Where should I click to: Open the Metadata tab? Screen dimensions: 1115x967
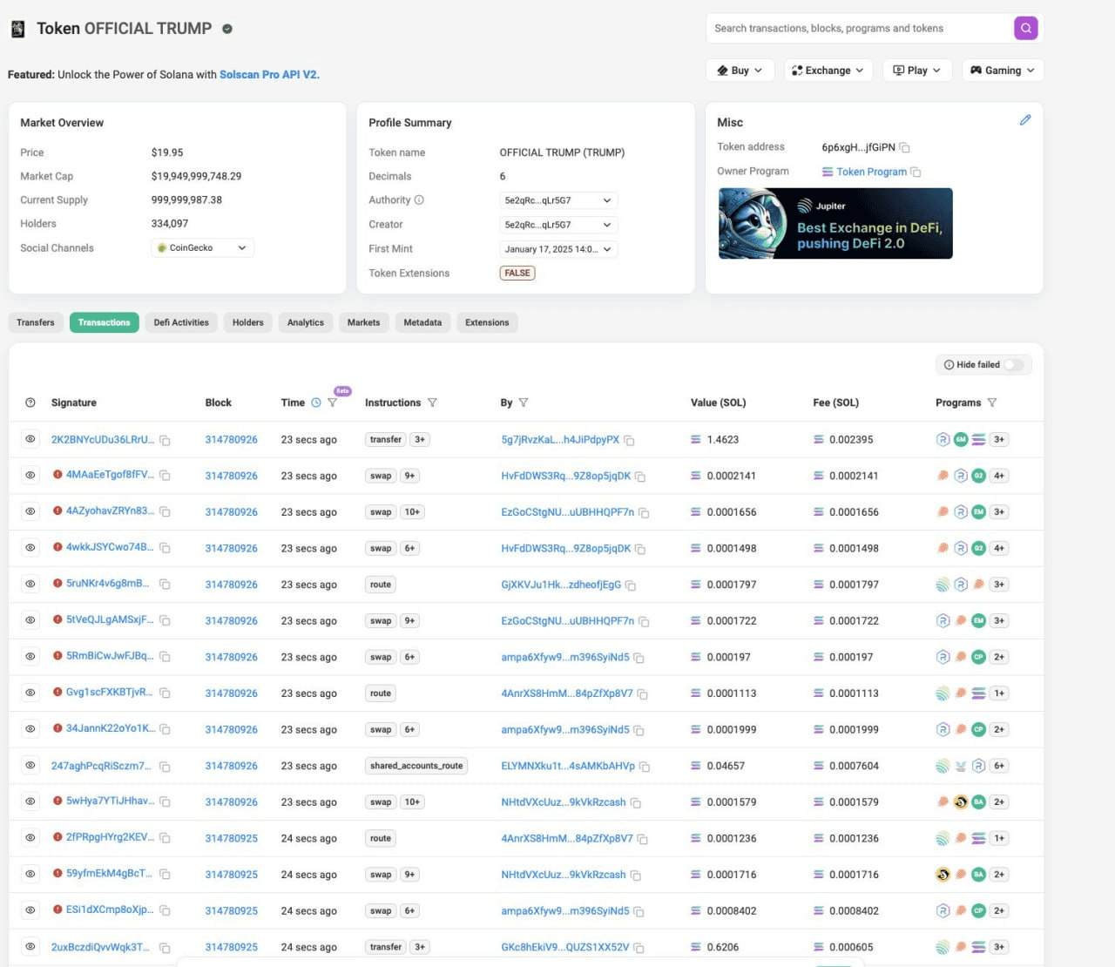[x=422, y=322]
